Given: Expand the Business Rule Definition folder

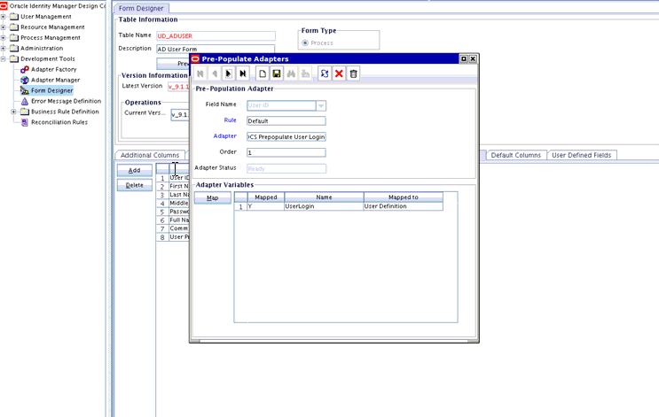Looking at the screenshot, I should (x=13, y=112).
